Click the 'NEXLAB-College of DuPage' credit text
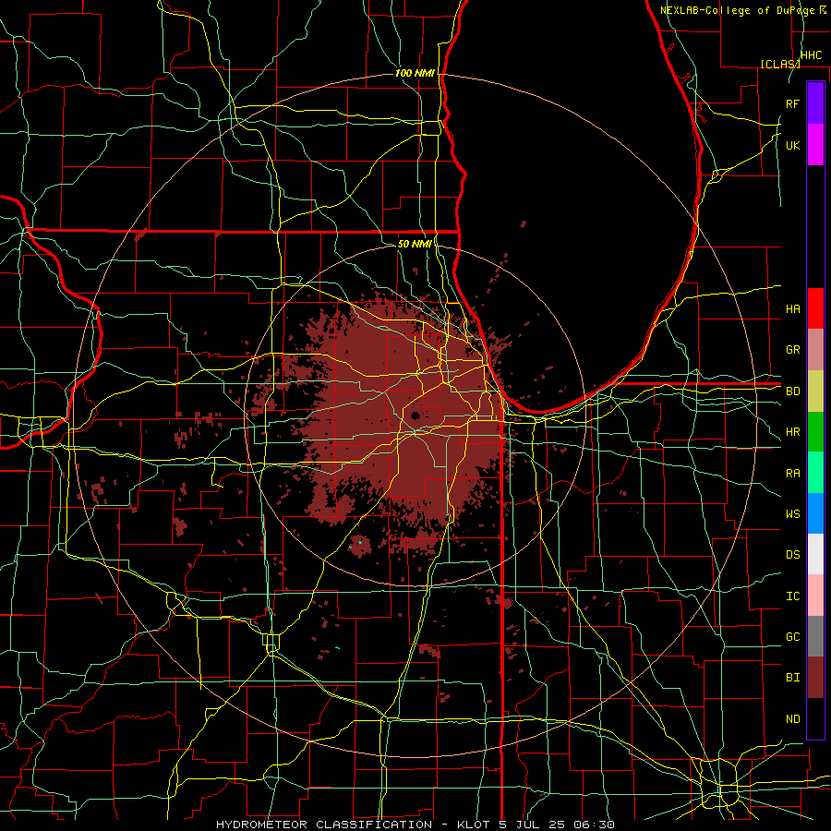This screenshot has height=831, width=831. coord(739,10)
